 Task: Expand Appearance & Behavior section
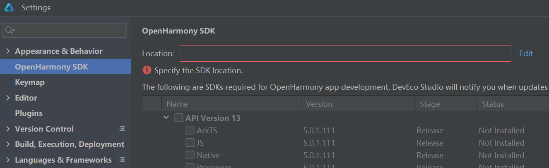[8, 51]
